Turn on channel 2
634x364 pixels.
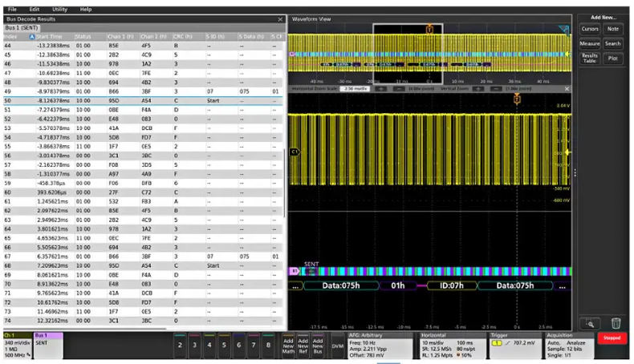tap(180, 346)
